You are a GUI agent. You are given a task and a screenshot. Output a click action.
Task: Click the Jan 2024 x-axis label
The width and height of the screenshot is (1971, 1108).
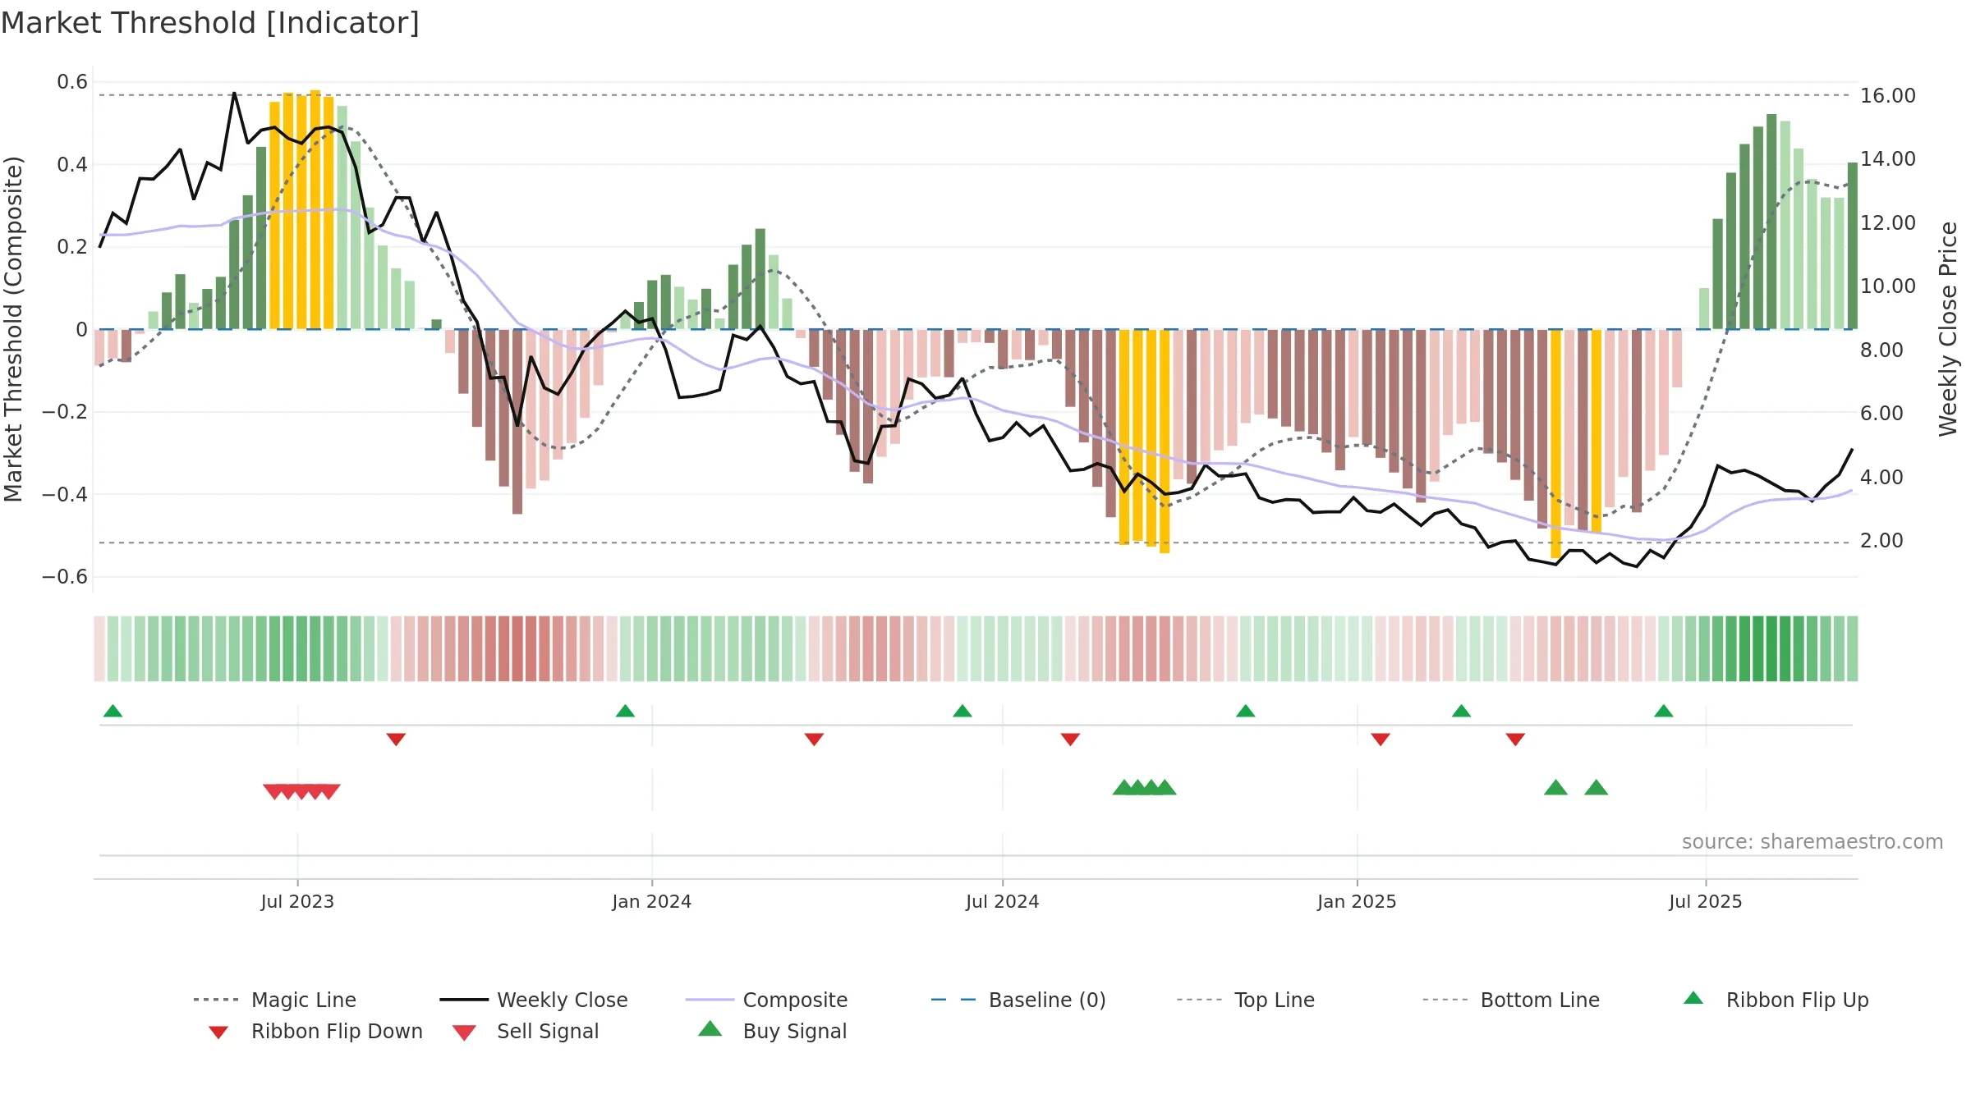point(652,902)
